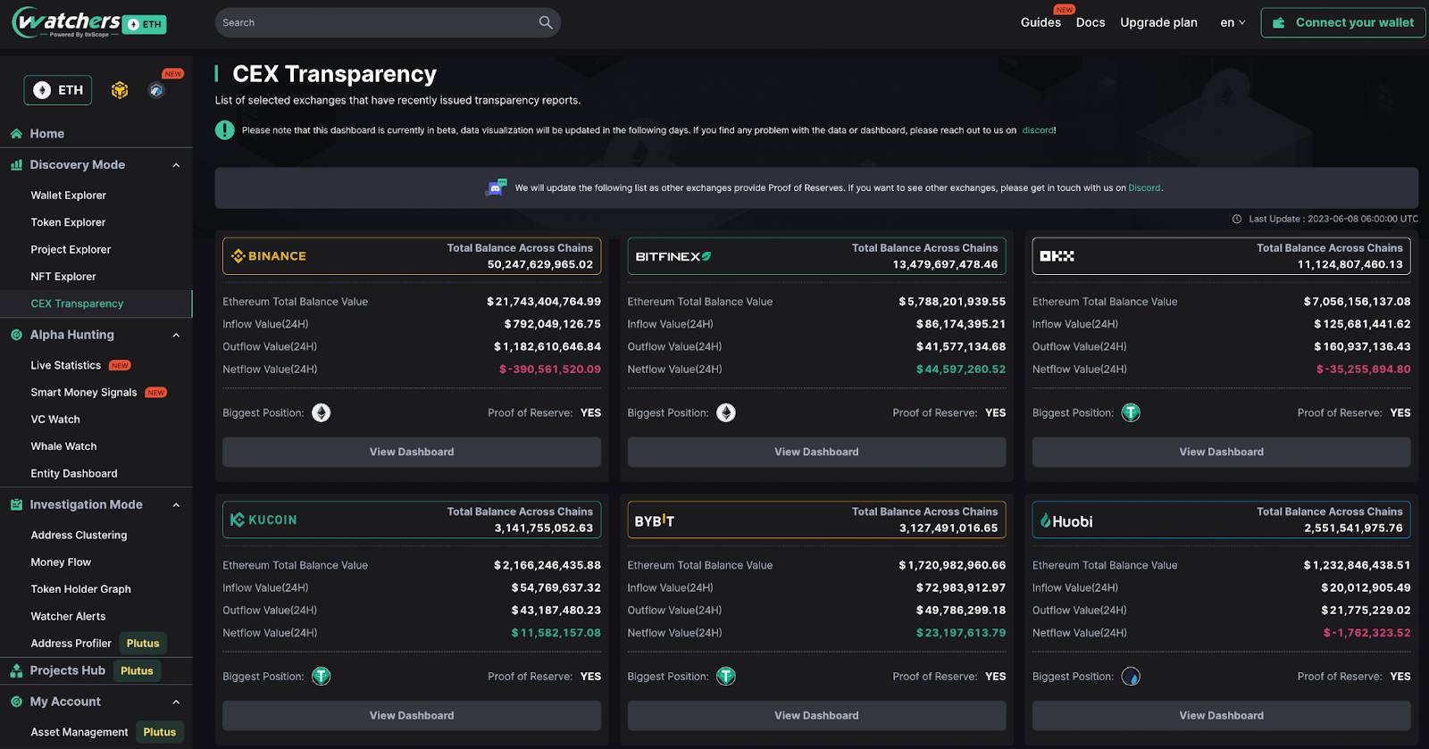Open the Guides link
Screen dimensions: 1429x749
click(x=1040, y=22)
